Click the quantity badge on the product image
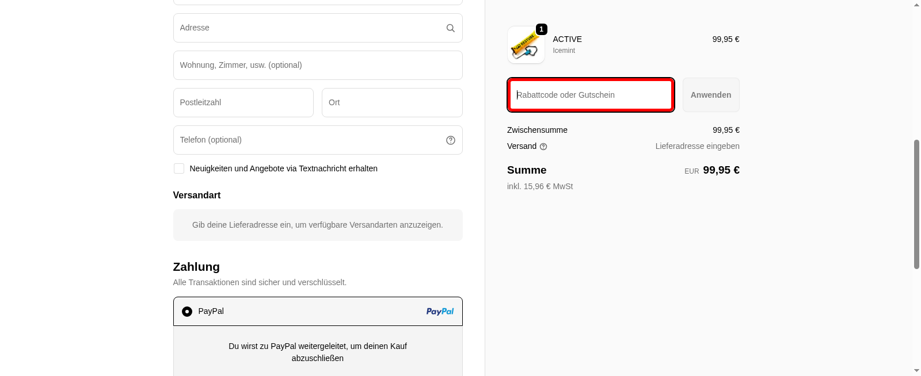This screenshot has width=921, height=376. coord(541,29)
